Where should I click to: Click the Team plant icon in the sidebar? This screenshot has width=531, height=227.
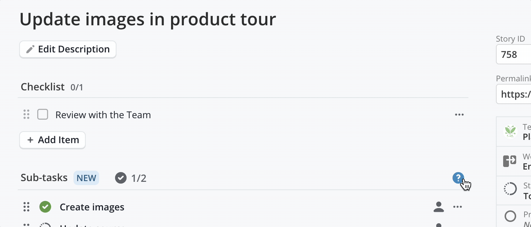tap(510, 131)
